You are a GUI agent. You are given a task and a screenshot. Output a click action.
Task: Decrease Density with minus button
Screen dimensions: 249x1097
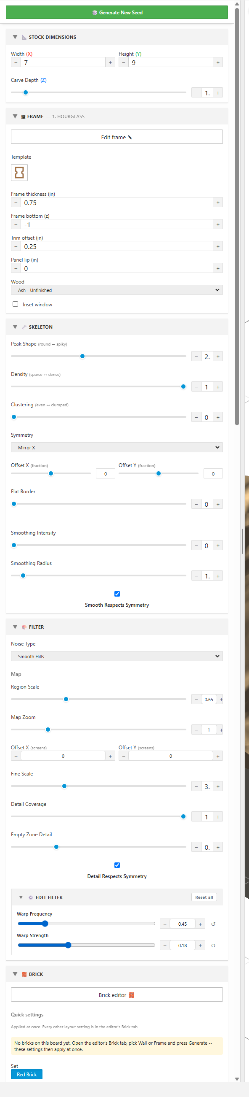[196, 387]
